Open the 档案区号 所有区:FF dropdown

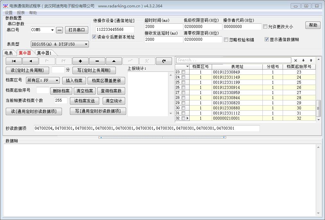pos(57,80)
